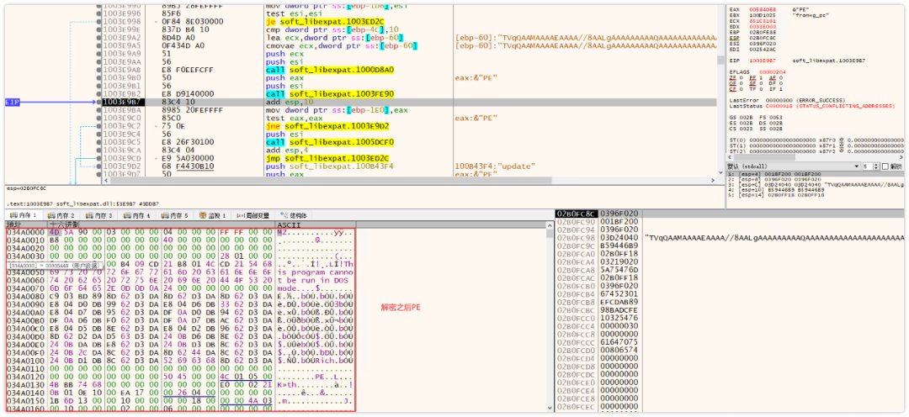Click disassembly address 1003E9BA
The height and width of the screenshot is (417, 909).
point(121,110)
